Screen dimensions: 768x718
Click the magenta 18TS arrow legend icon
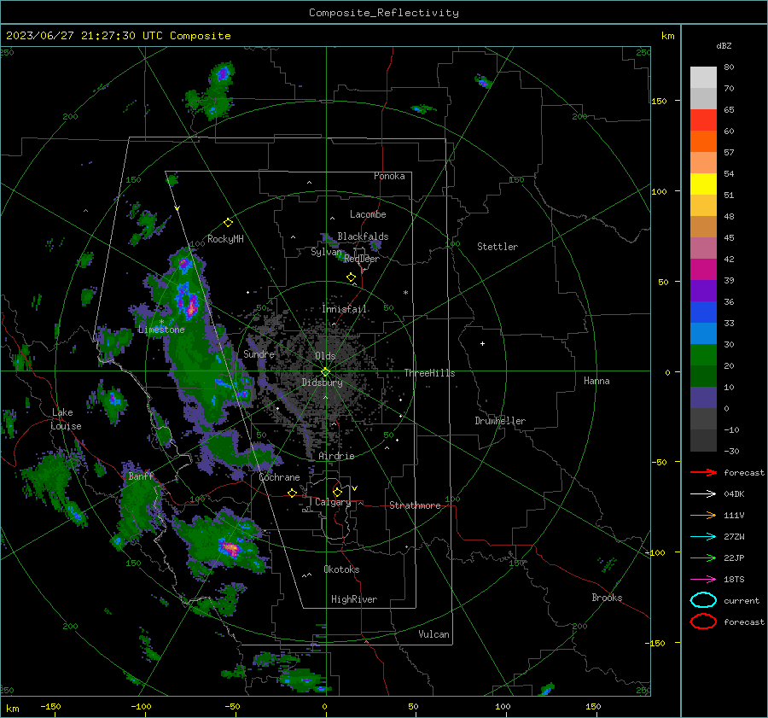(x=703, y=580)
